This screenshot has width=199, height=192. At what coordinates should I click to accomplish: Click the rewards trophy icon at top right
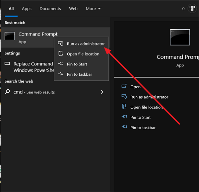pos(192,9)
